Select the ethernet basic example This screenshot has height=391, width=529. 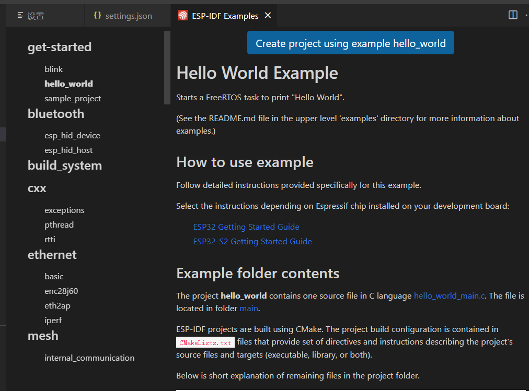tap(54, 277)
